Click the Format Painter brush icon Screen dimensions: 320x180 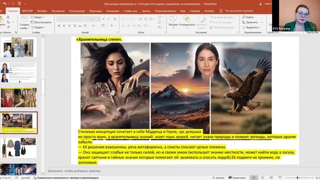click(8, 27)
